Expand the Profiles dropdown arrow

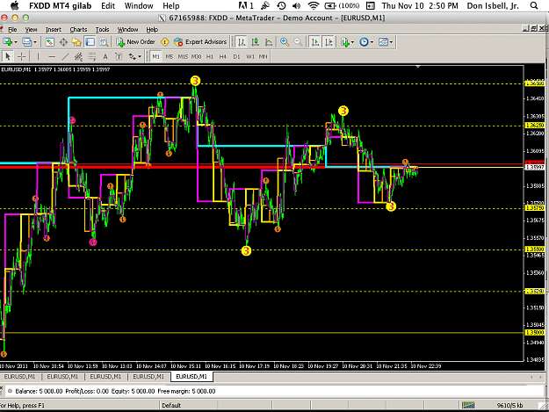35,42
